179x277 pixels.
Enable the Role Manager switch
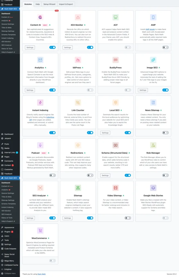[165, 175]
